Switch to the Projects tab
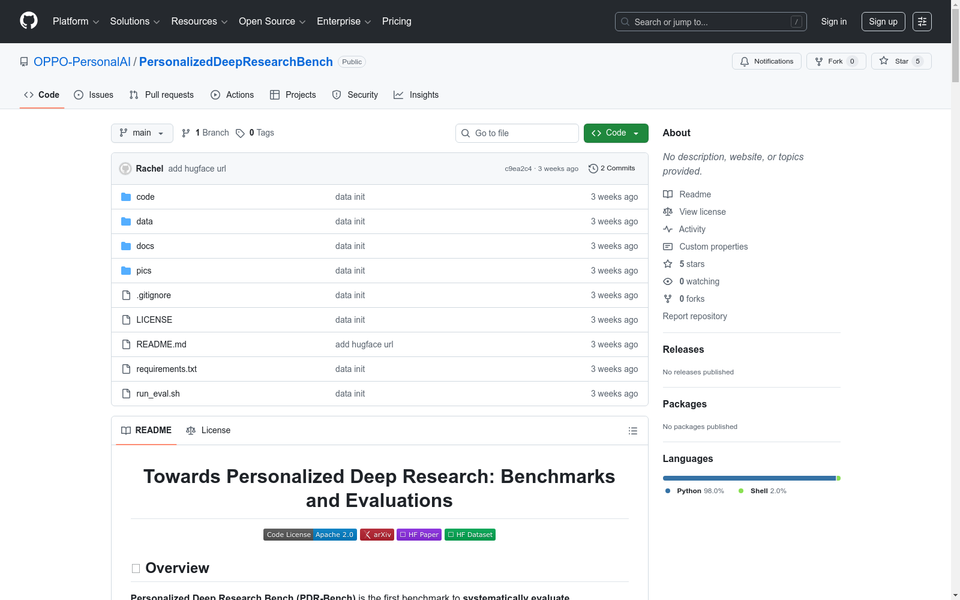Viewport: 960px width, 600px height. (293, 95)
